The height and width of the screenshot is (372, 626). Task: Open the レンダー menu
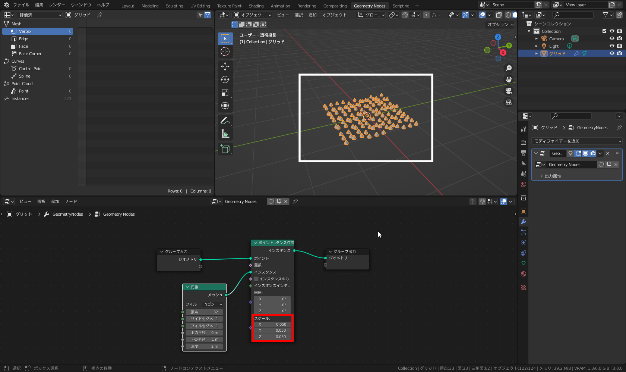[x=57, y=5]
